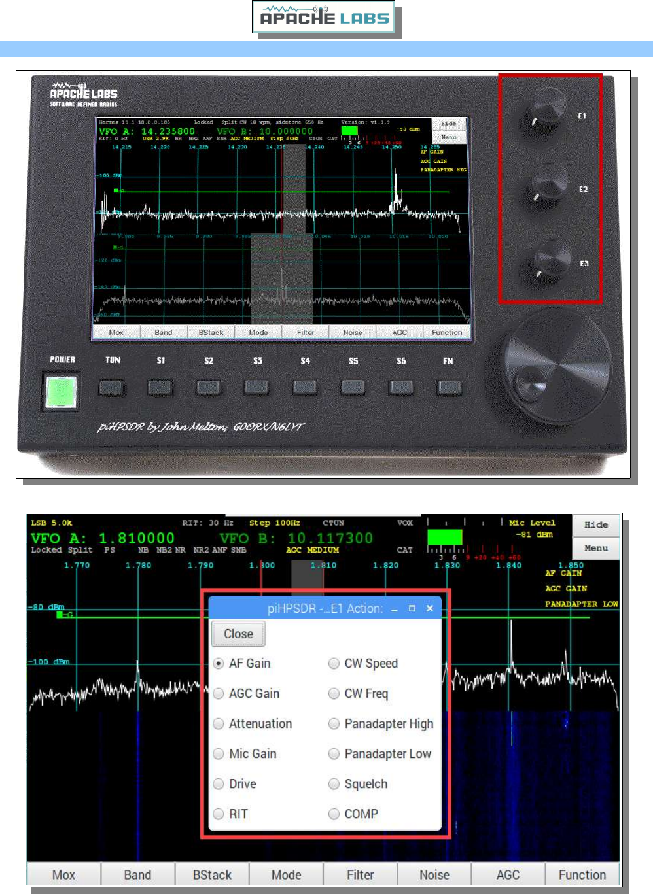Click VFO B frequency 10.117300
The width and height of the screenshot is (653, 894).
click(x=330, y=538)
